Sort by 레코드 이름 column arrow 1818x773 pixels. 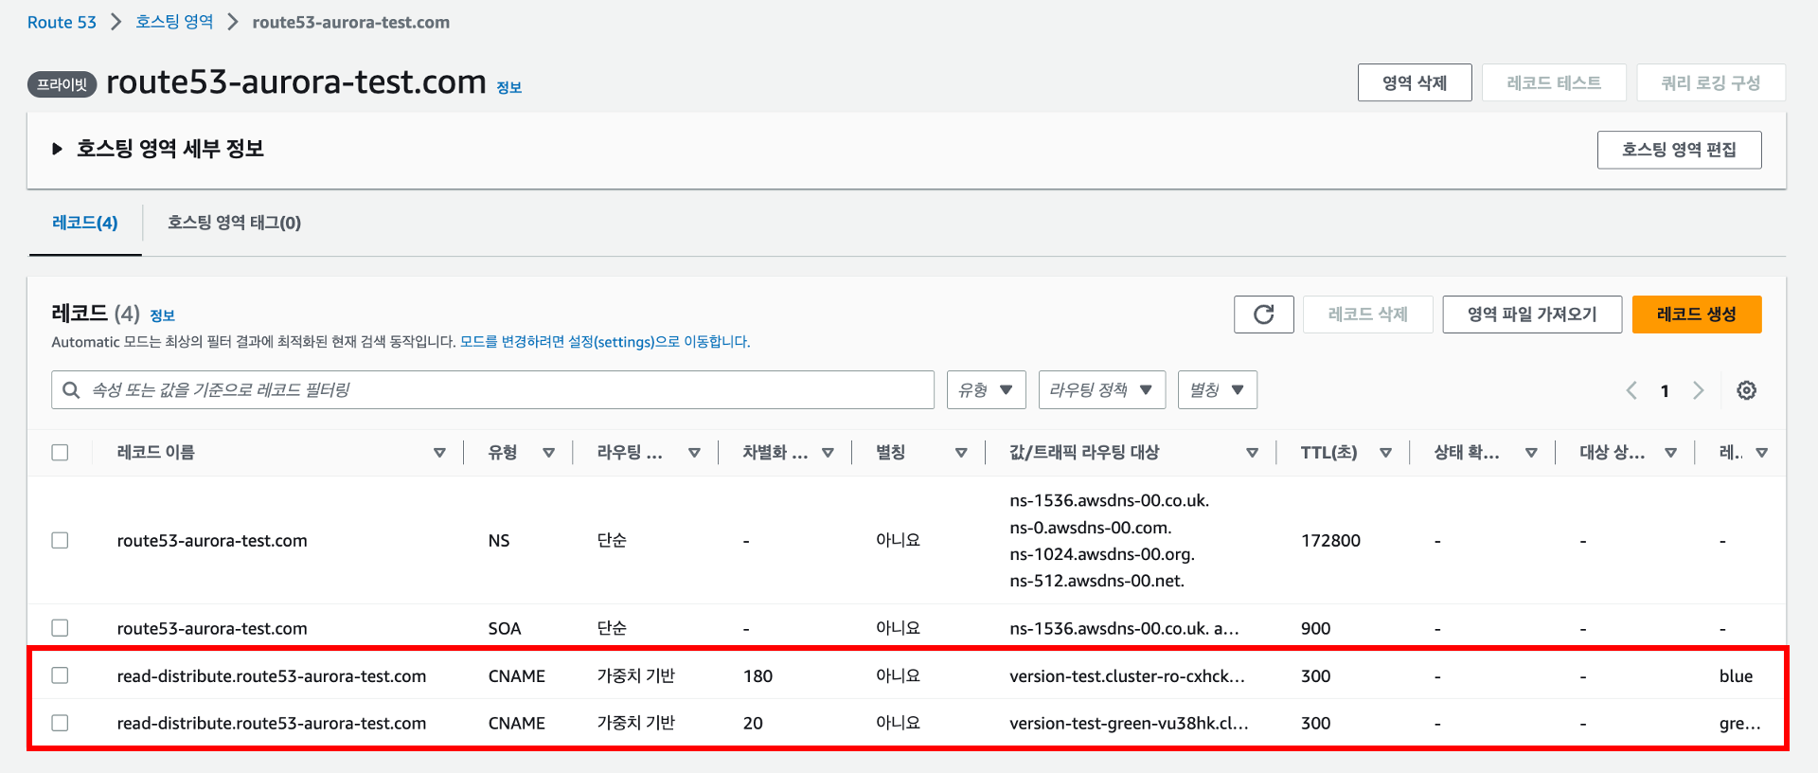pos(439,453)
